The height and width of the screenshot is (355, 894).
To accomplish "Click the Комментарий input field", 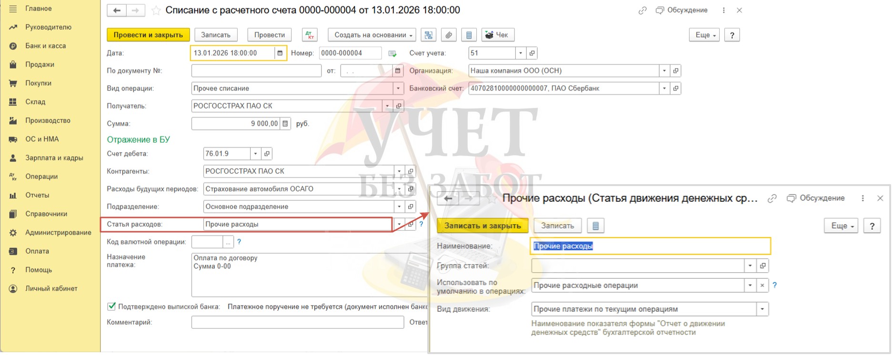I will pos(298,322).
